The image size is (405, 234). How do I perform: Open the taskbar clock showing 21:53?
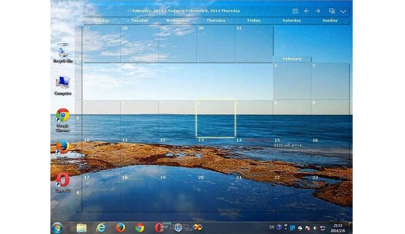click(x=338, y=228)
